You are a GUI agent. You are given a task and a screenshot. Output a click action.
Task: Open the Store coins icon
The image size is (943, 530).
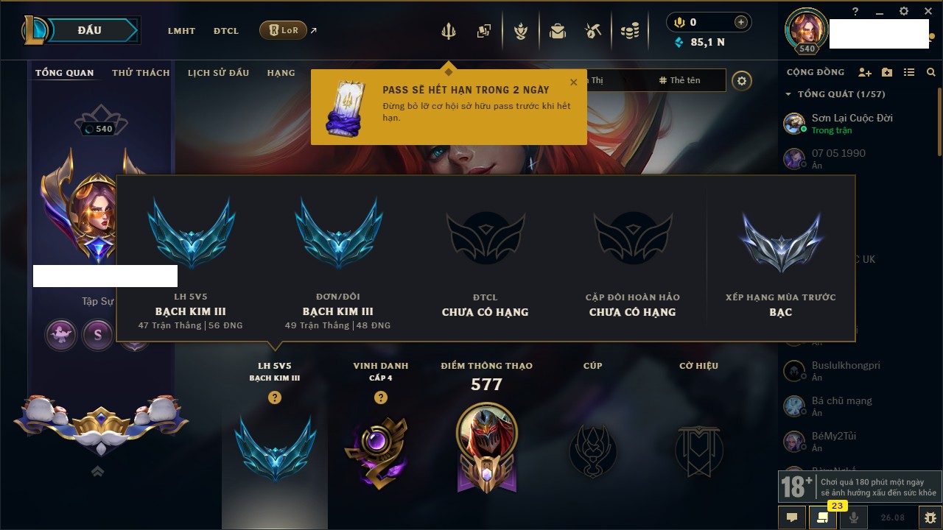[x=629, y=31]
